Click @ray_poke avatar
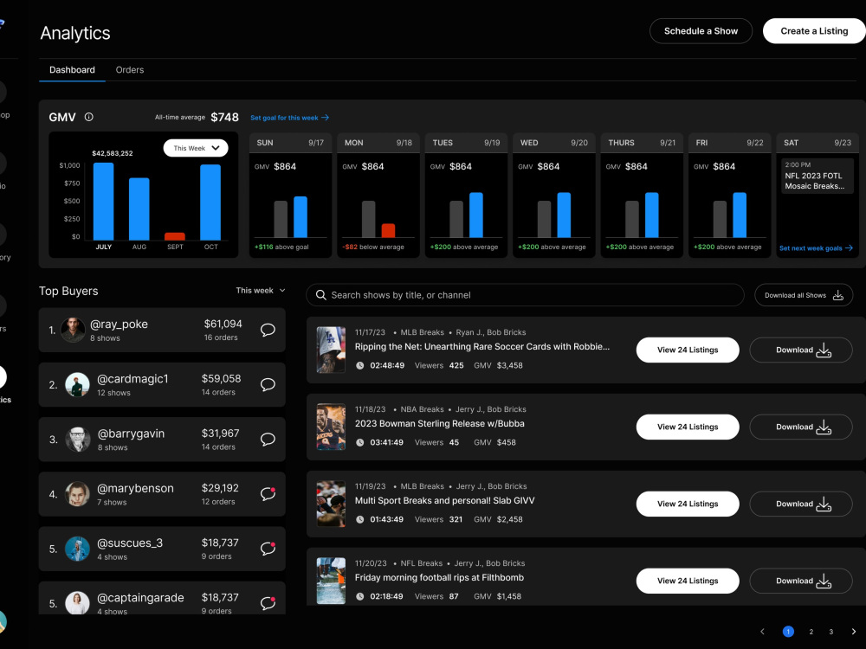Screen dimensions: 866x649 click(x=73, y=330)
